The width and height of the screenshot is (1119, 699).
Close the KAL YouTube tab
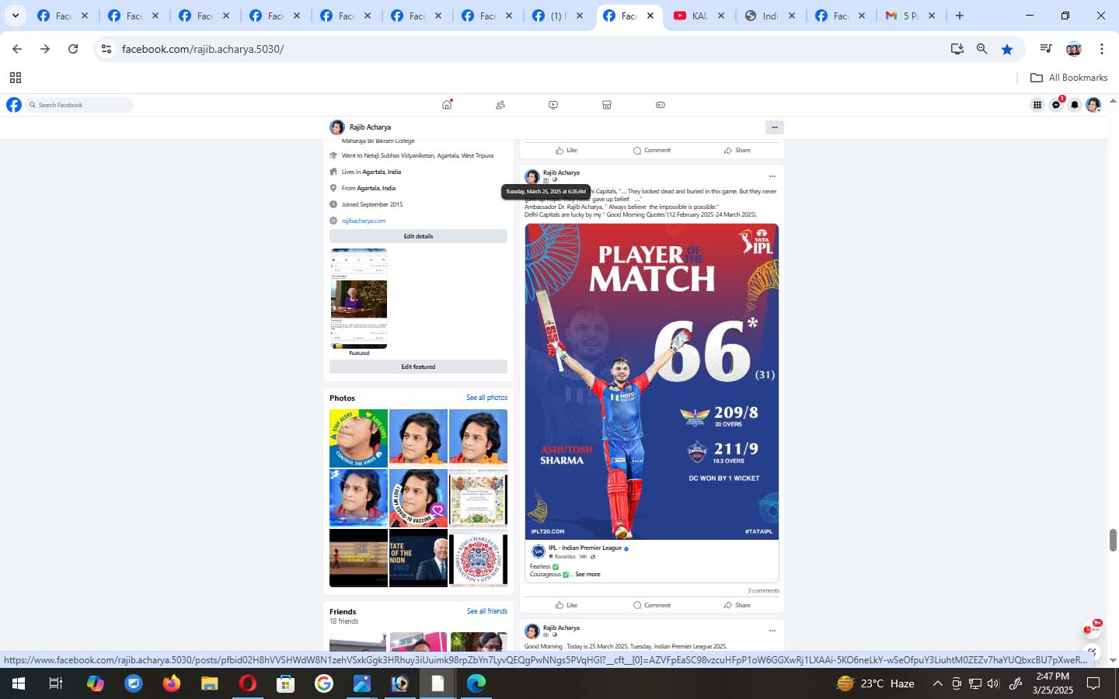pyautogui.click(x=721, y=16)
